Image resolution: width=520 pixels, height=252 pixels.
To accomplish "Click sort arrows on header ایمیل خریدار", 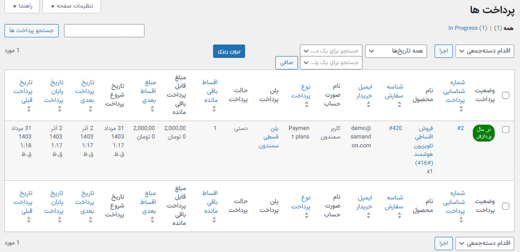I will [x=369, y=105].
